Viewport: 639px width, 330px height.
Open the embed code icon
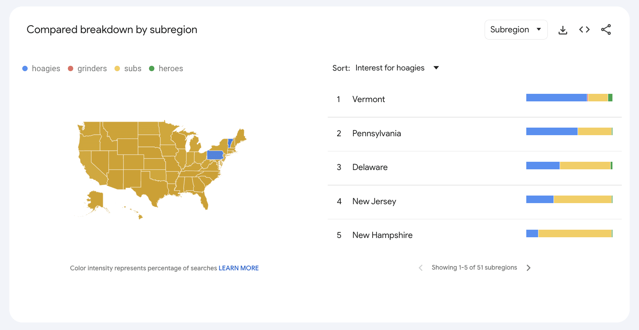click(584, 29)
